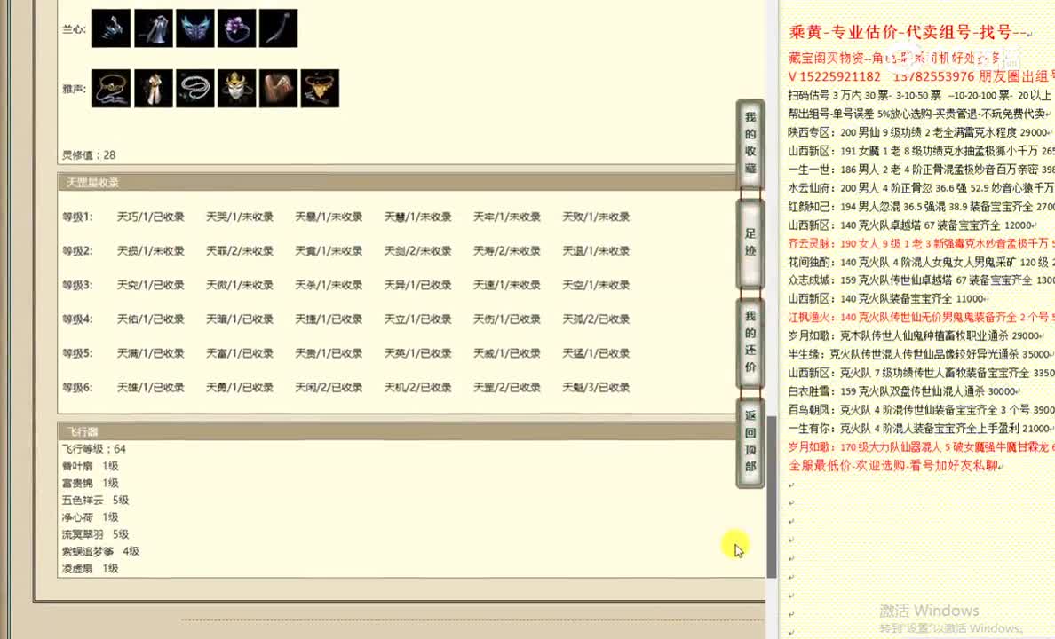This screenshot has height=639, width=1055.
Task: Click the 天机/2/已收录 entry
Action: tap(418, 388)
